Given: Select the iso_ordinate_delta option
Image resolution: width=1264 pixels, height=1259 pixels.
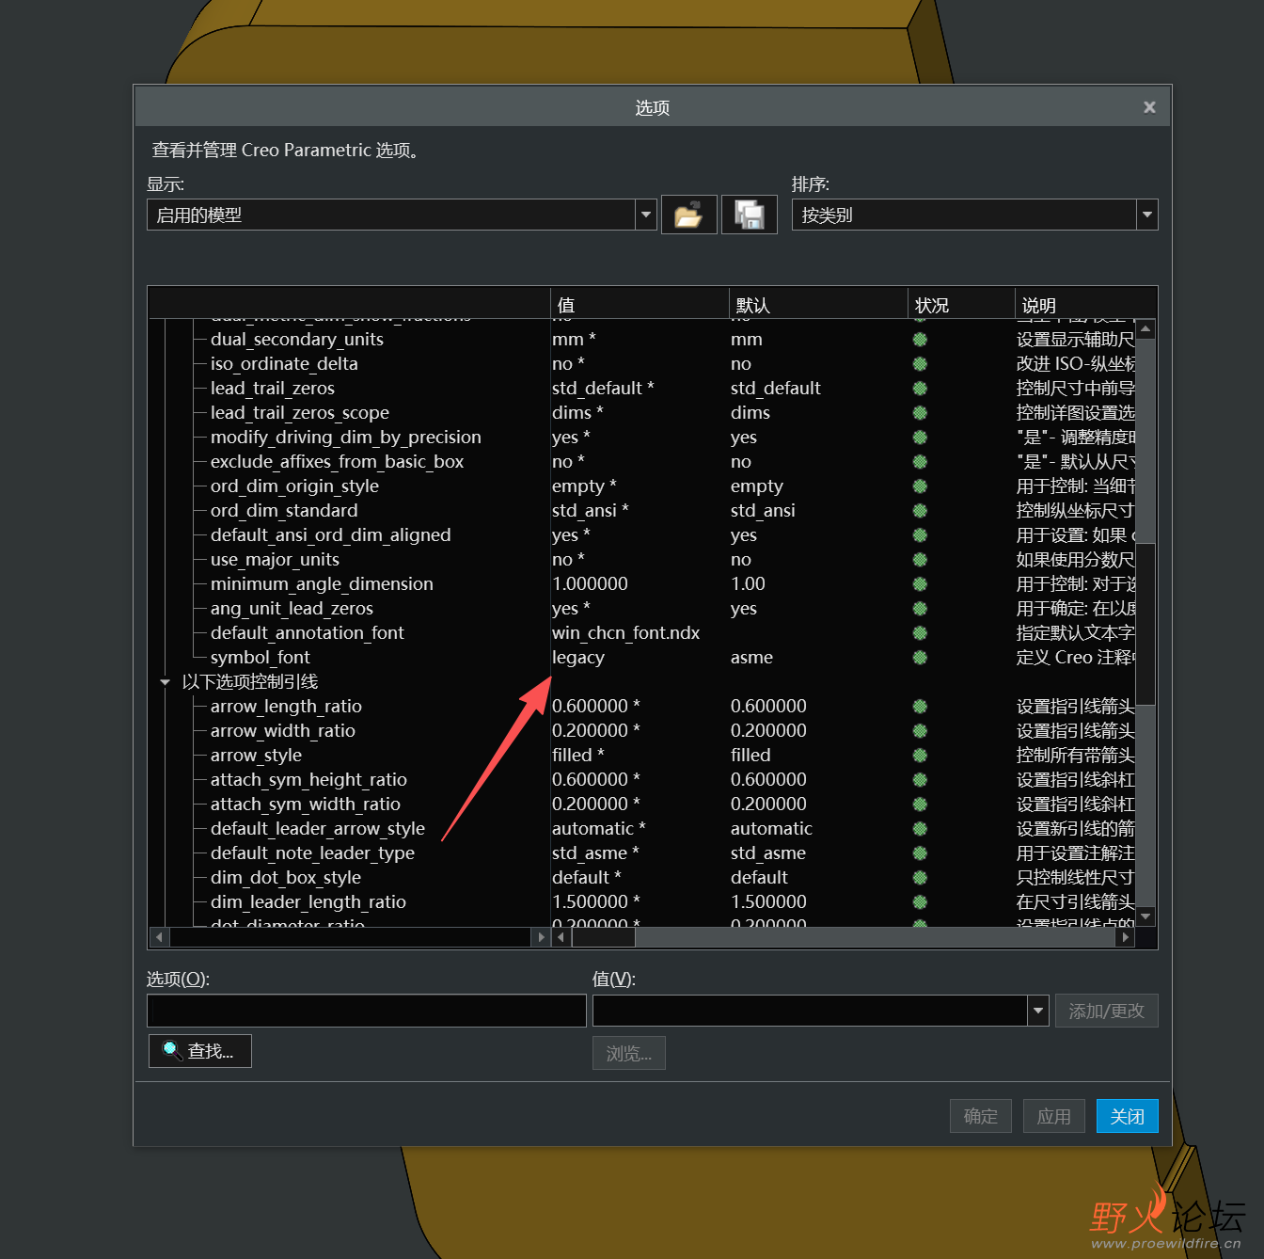Looking at the screenshot, I should pyautogui.click(x=284, y=364).
